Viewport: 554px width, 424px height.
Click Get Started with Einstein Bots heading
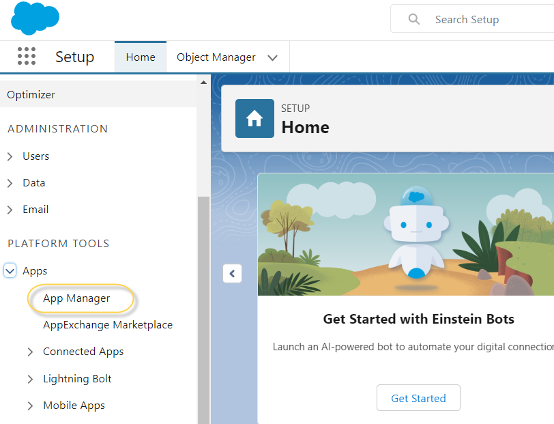[x=419, y=319]
